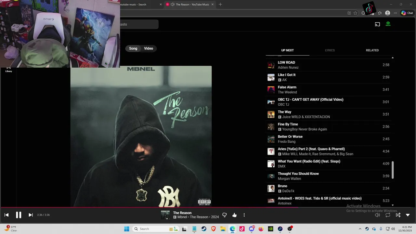
Task: Play What You Want (Radio Edit) by DMX
Action: pos(328,164)
